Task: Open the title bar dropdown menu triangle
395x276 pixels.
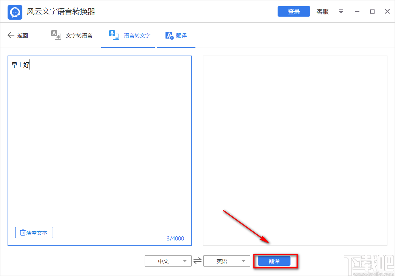Action: tap(341, 12)
